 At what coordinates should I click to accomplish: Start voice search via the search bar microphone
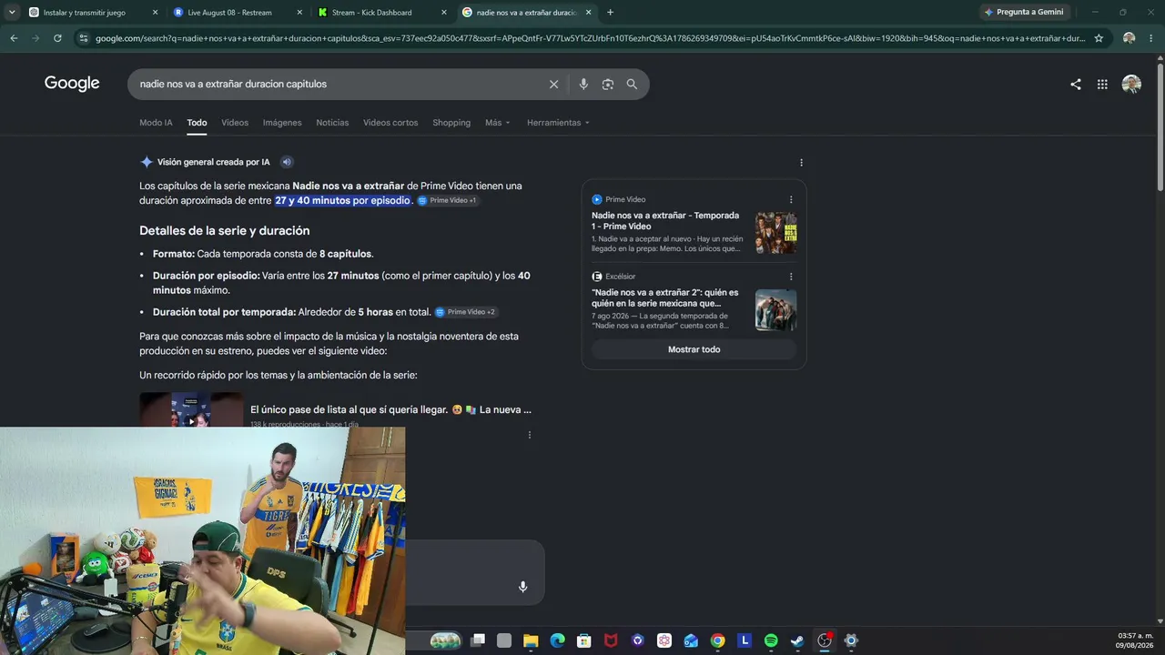click(583, 85)
